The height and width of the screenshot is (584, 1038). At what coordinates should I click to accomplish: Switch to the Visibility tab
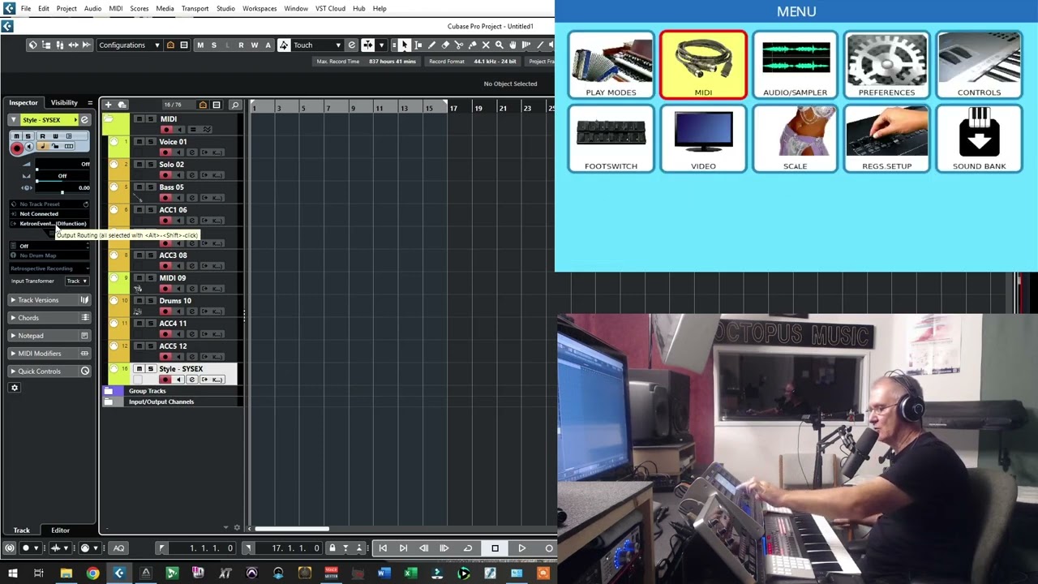click(64, 103)
